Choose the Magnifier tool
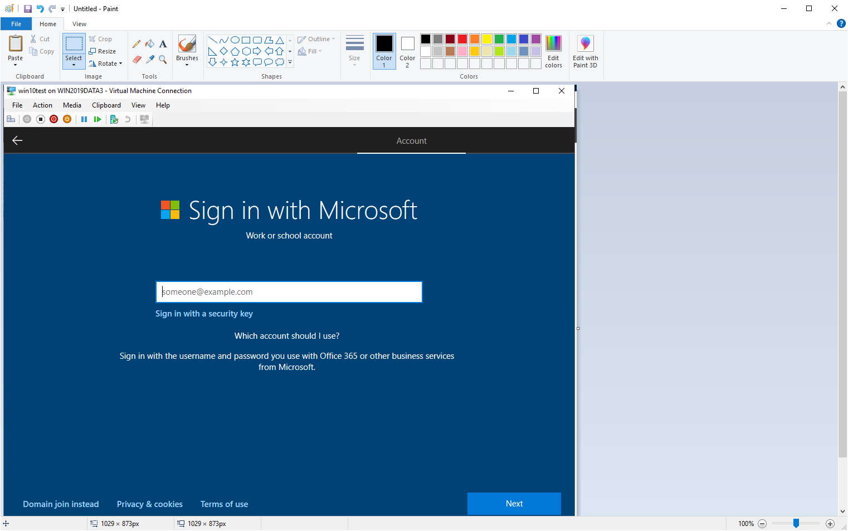Screen dimensions: 848x531 coord(163,59)
